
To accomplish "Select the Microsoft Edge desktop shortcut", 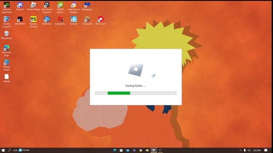I will [6, 51].
